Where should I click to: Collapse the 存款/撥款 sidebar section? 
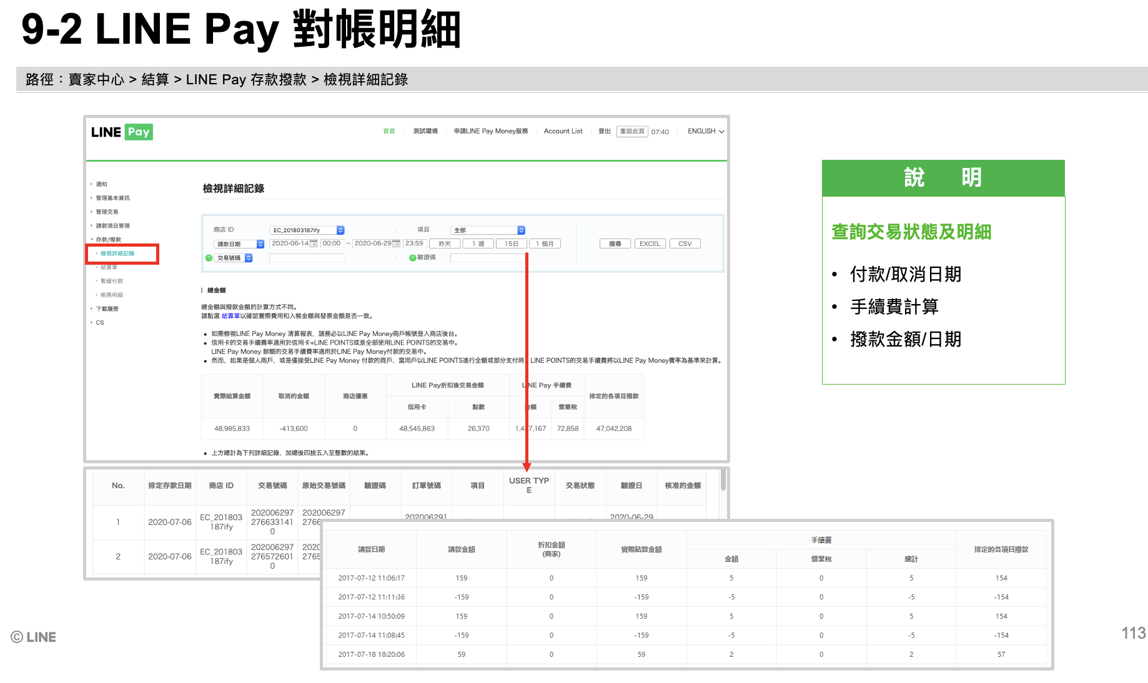pos(108,240)
